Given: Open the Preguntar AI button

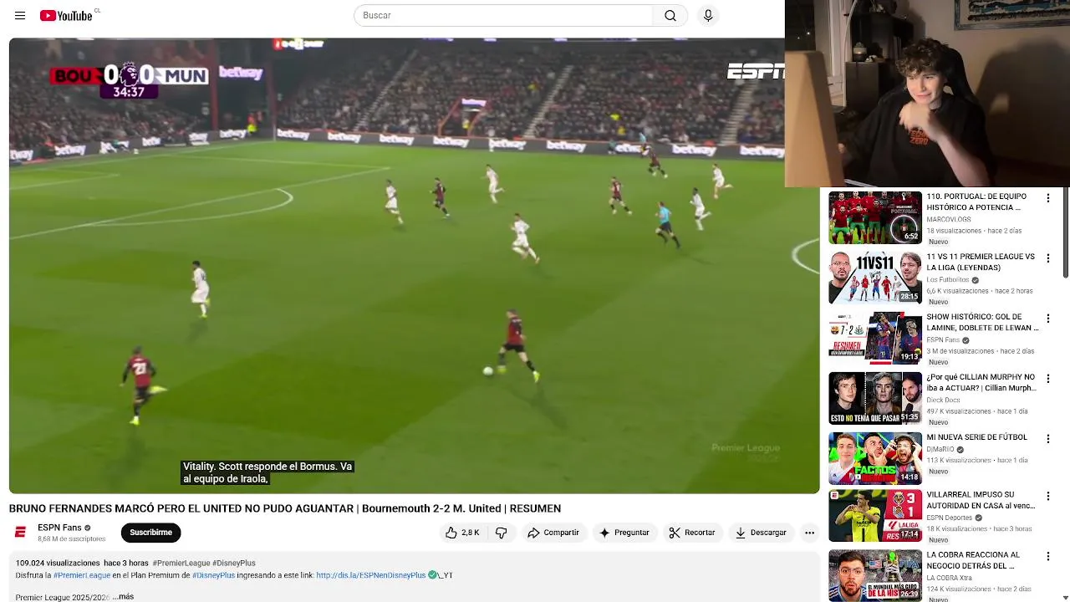Looking at the screenshot, I should [x=624, y=533].
